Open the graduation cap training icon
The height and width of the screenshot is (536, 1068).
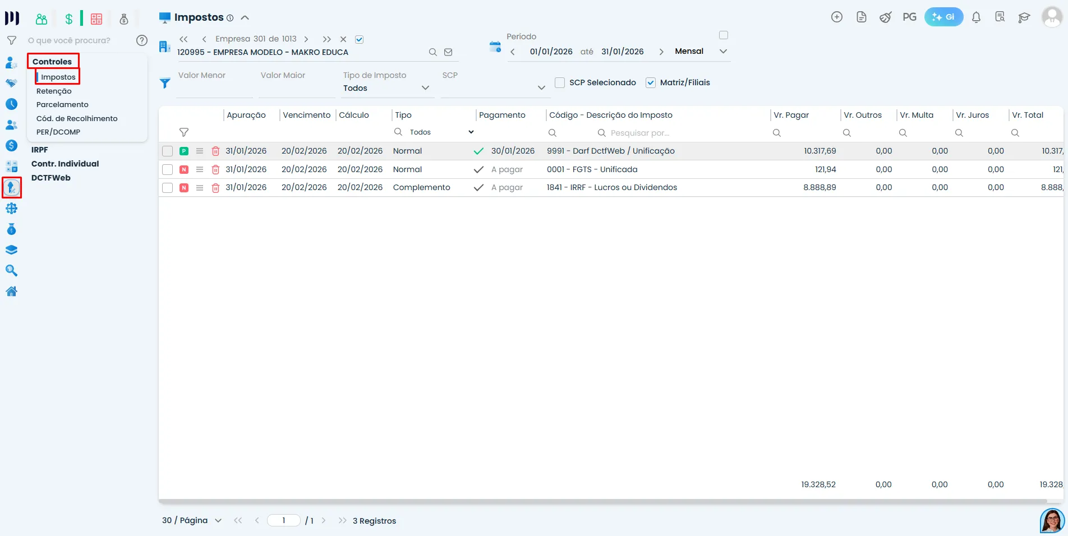coord(1024,17)
